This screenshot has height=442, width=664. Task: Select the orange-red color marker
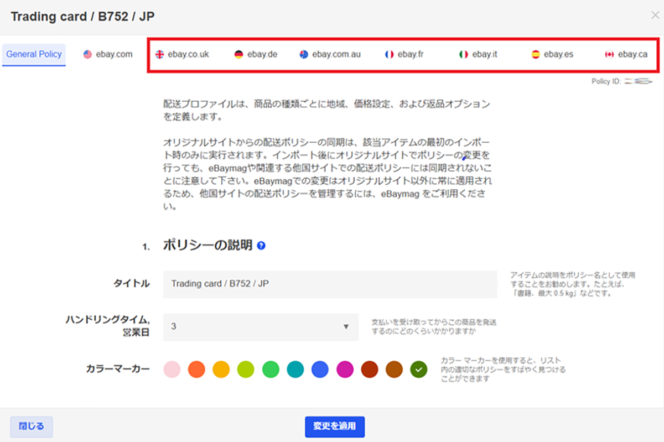click(x=196, y=369)
